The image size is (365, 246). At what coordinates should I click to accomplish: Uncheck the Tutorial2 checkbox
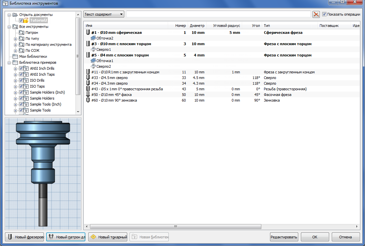click(x=21, y=21)
